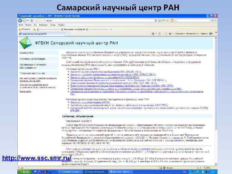
Task: Click inside the browser address bar
Action: click(93, 21)
